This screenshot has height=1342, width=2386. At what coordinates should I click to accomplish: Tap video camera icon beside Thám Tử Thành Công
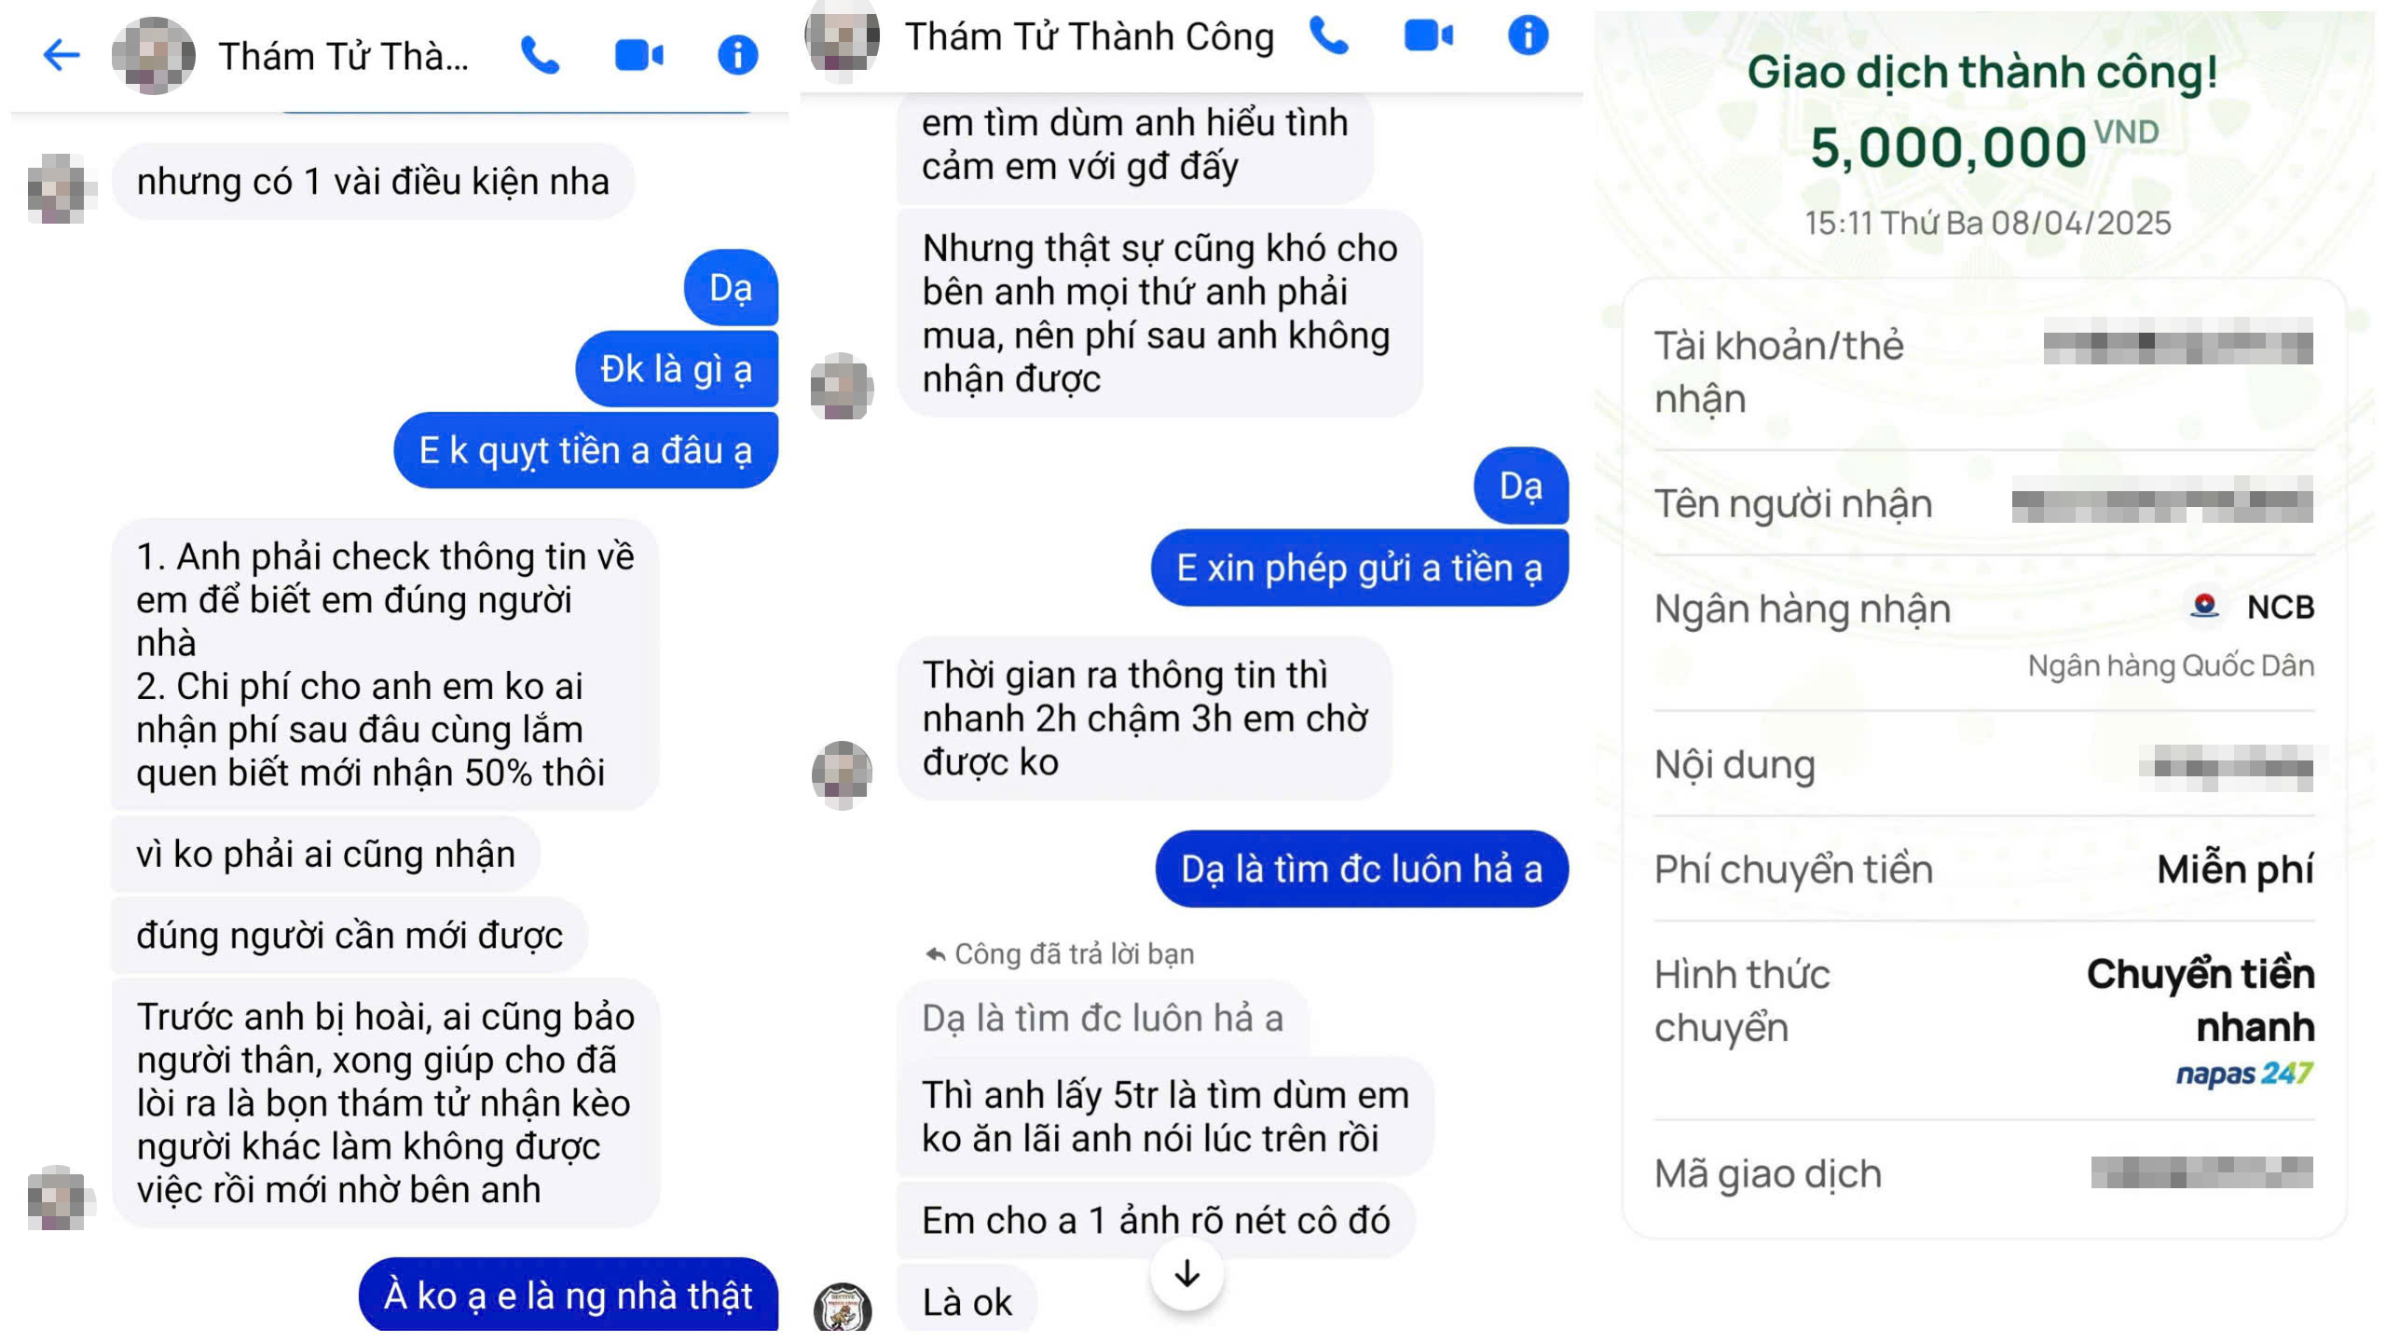(1428, 35)
